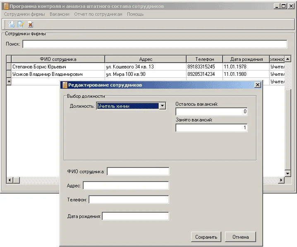
Task: Open the 'Сотрудники фирмы' menu
Action: pos(24,14)
